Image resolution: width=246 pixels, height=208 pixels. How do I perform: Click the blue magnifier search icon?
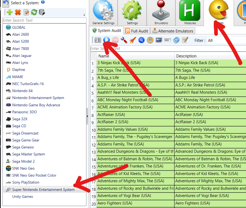click(x=141, y=40)
